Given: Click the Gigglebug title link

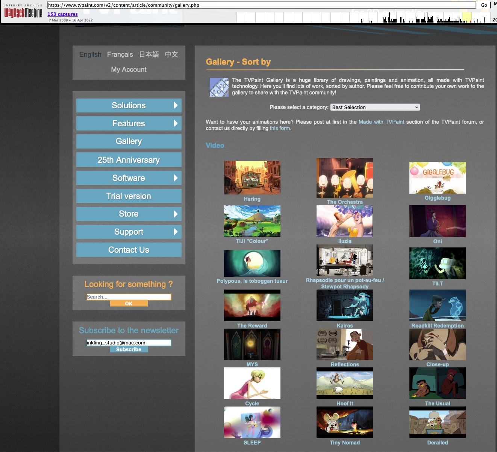Looking at the screenshot, I should pos(438,198).
